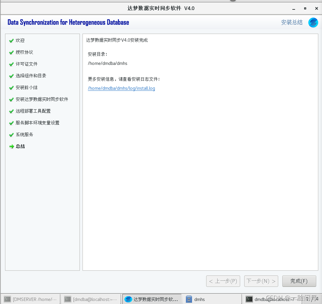The width and height of the screenshot is (322, 304).
Task: Switch to [dmdba@localhost terminal taskbar item
Action: (x=91, y=299)
